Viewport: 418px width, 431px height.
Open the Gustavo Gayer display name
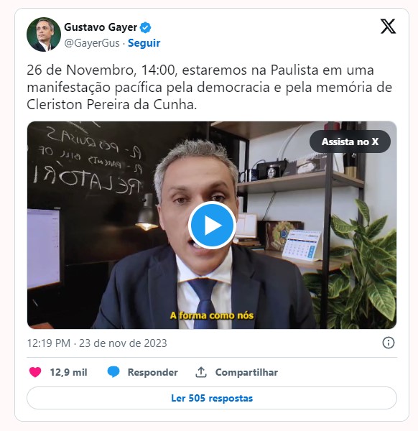101,27
